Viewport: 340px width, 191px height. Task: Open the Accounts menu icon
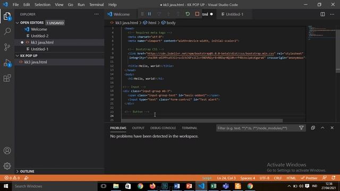click(x=7, y=151)
